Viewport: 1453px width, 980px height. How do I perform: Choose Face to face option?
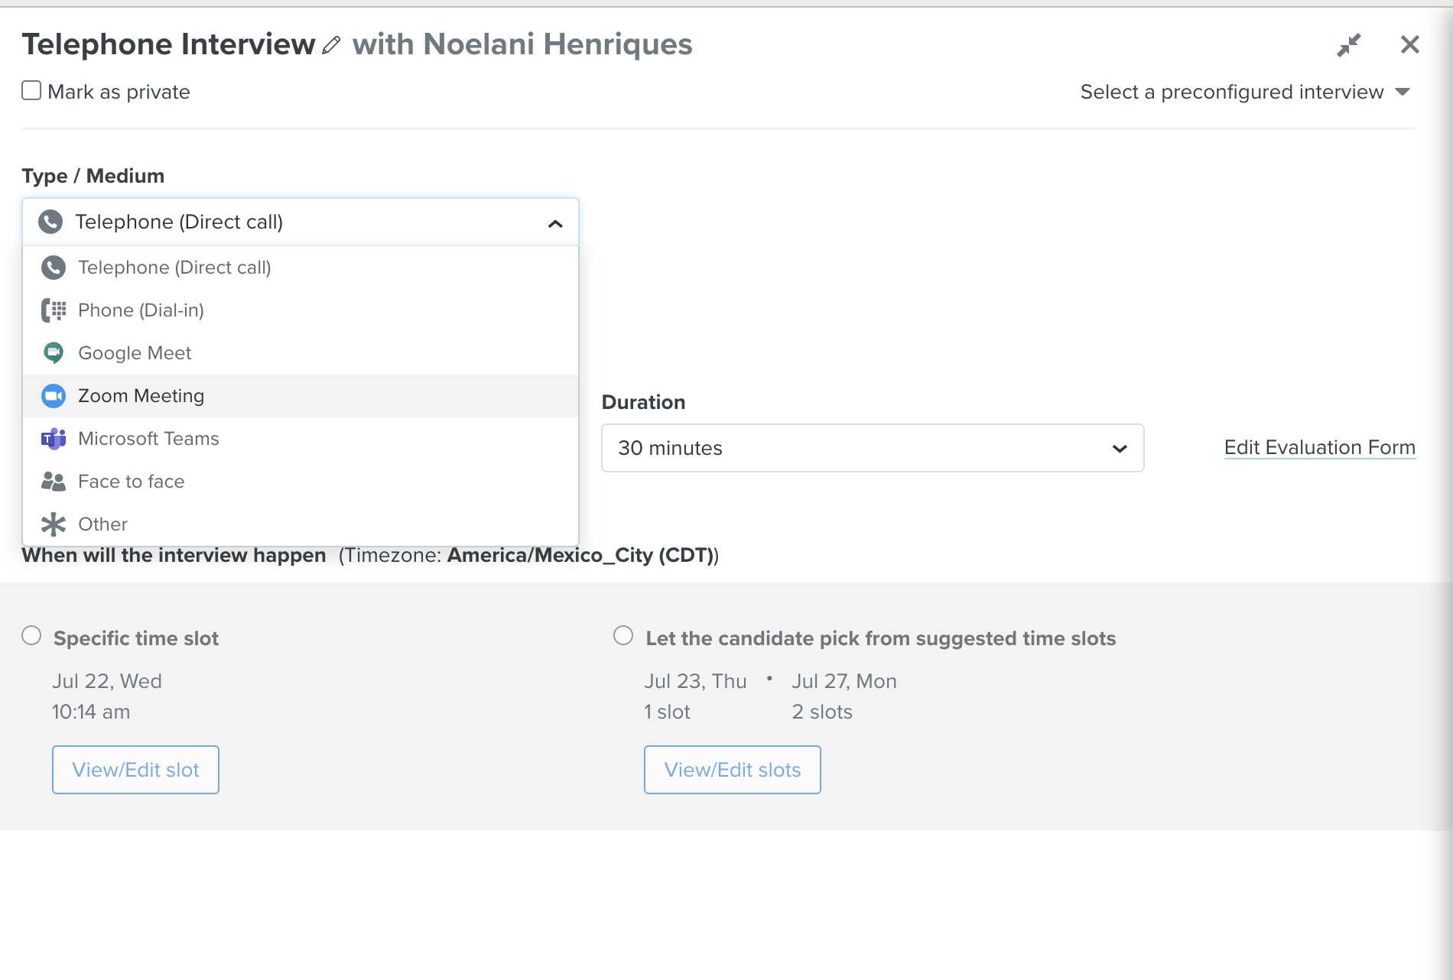301,482
